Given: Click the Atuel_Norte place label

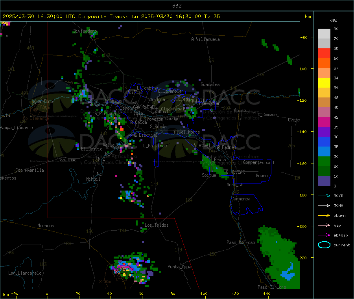Looking at the screenshot, I should pos(187,132).
